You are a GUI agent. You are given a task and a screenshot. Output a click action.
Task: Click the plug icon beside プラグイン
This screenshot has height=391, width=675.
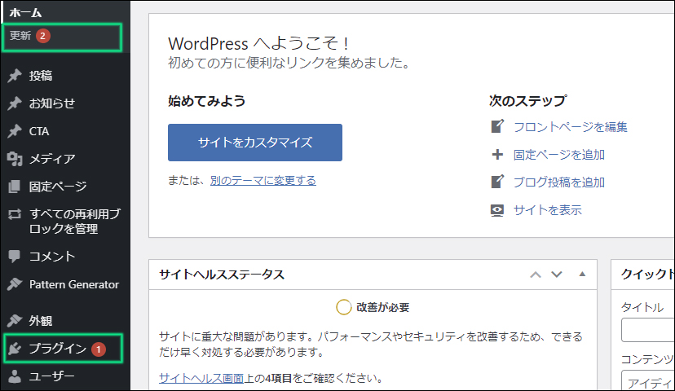pos(14,349)
